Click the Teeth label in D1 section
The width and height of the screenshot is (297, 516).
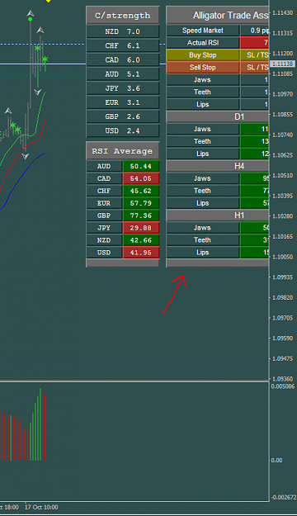point(203,141)
